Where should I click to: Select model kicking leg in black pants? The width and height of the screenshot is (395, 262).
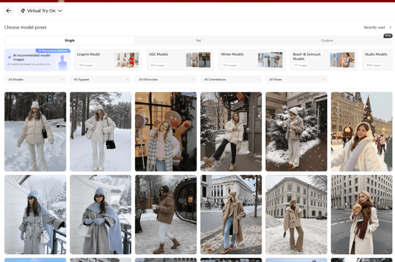231,132
